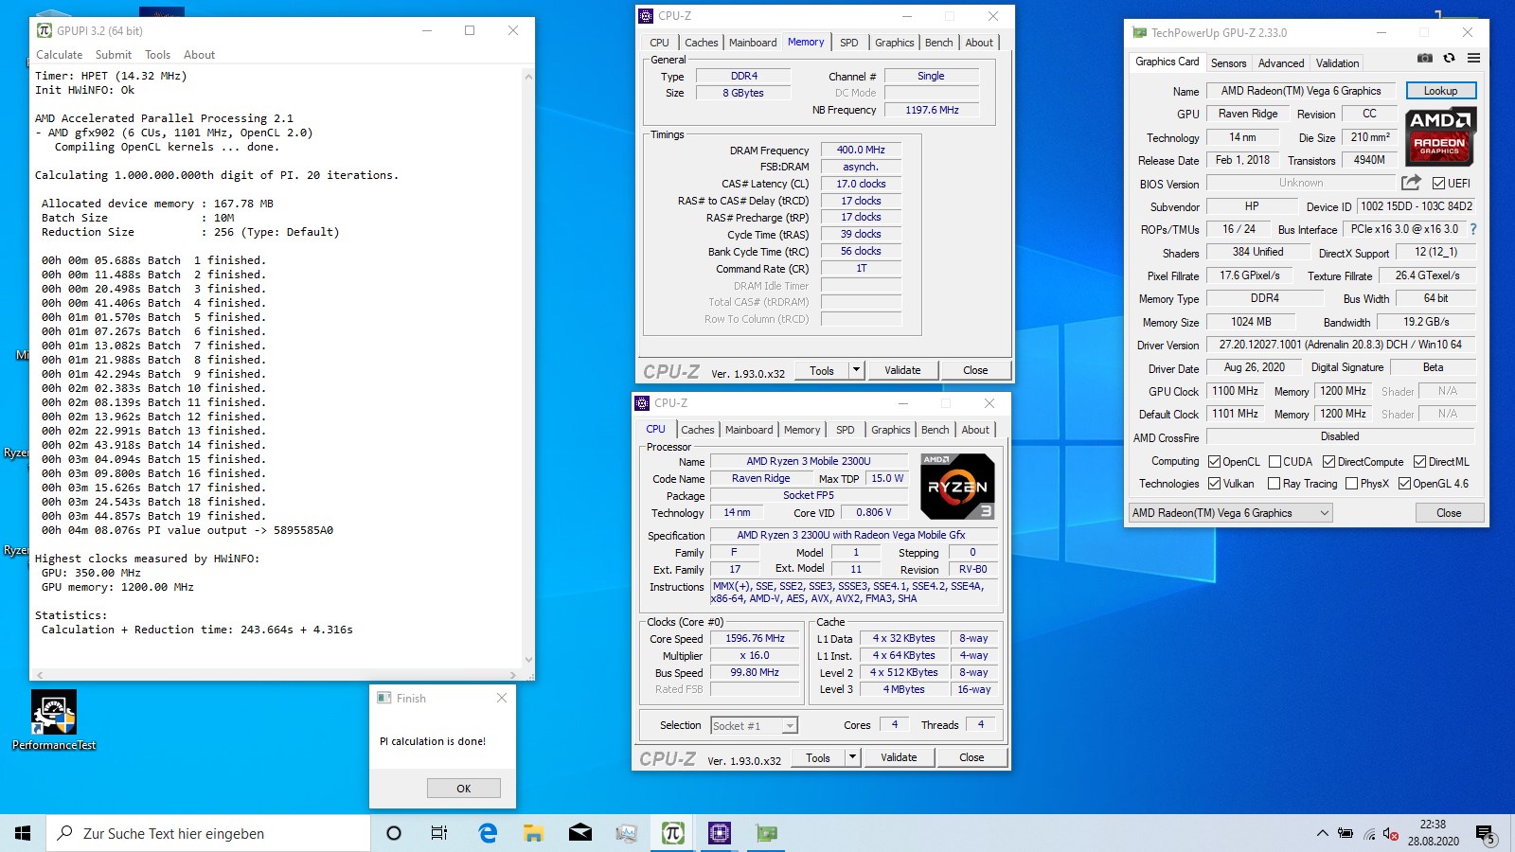Open the Windows Start menu
Viewport: 1515px width, 852px height.
click(23, 833)
